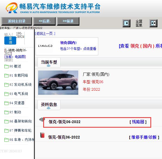Screen dimensions: 162x159
Task: Select 93 电气系统 in the tree
Action: click(19, 94)
